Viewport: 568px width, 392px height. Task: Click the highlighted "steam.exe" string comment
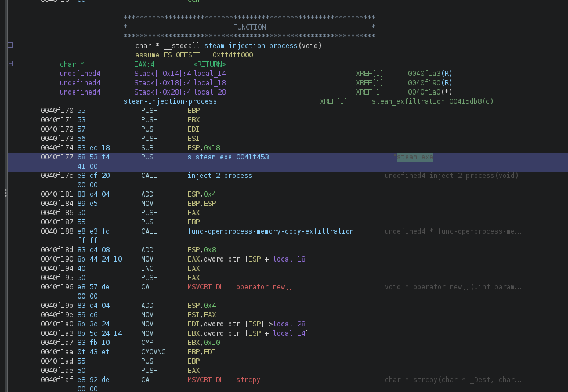point(415,157)
